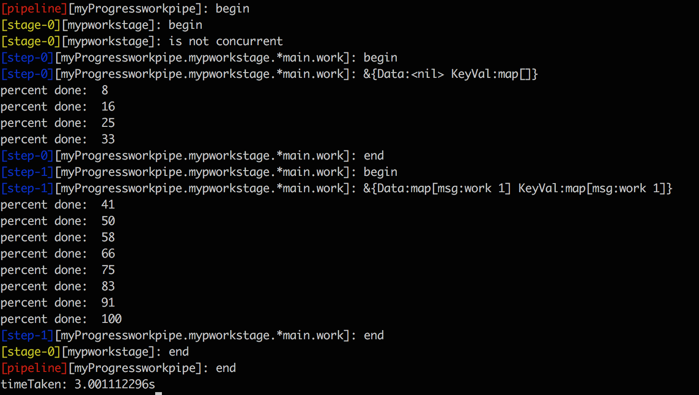Click the KeyVal:map[msg:work 1] text
The height and width of the screenshot is (395, 699).
[592, 188]
